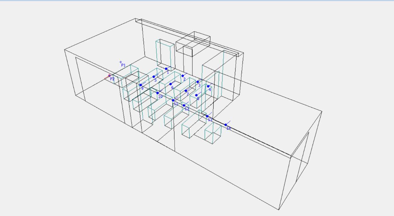Screen dimensions: 394x216
Task: Pick receiver point 8
Action: [196, 95]
